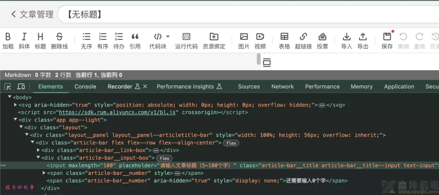
Task: Click the Markdown label in status bar
Action: click(x=18, y=75)
